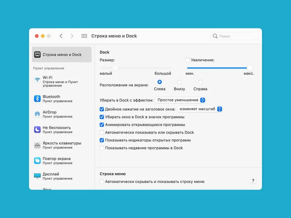
Task: Open the Wi-Fi sidebar entry
Action: (62, 81)
